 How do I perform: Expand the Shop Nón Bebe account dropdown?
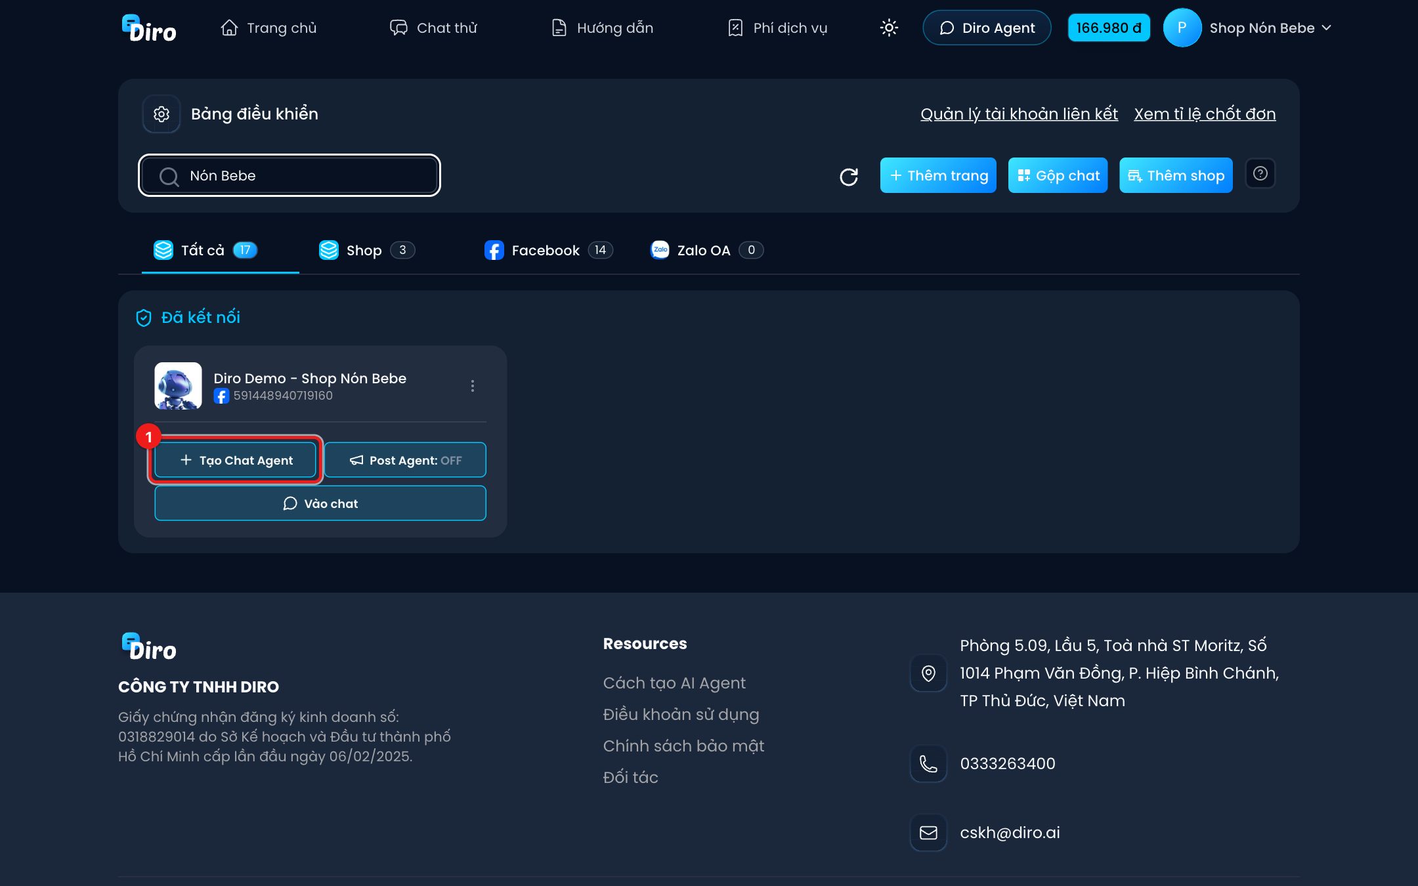click(1271, 28)
